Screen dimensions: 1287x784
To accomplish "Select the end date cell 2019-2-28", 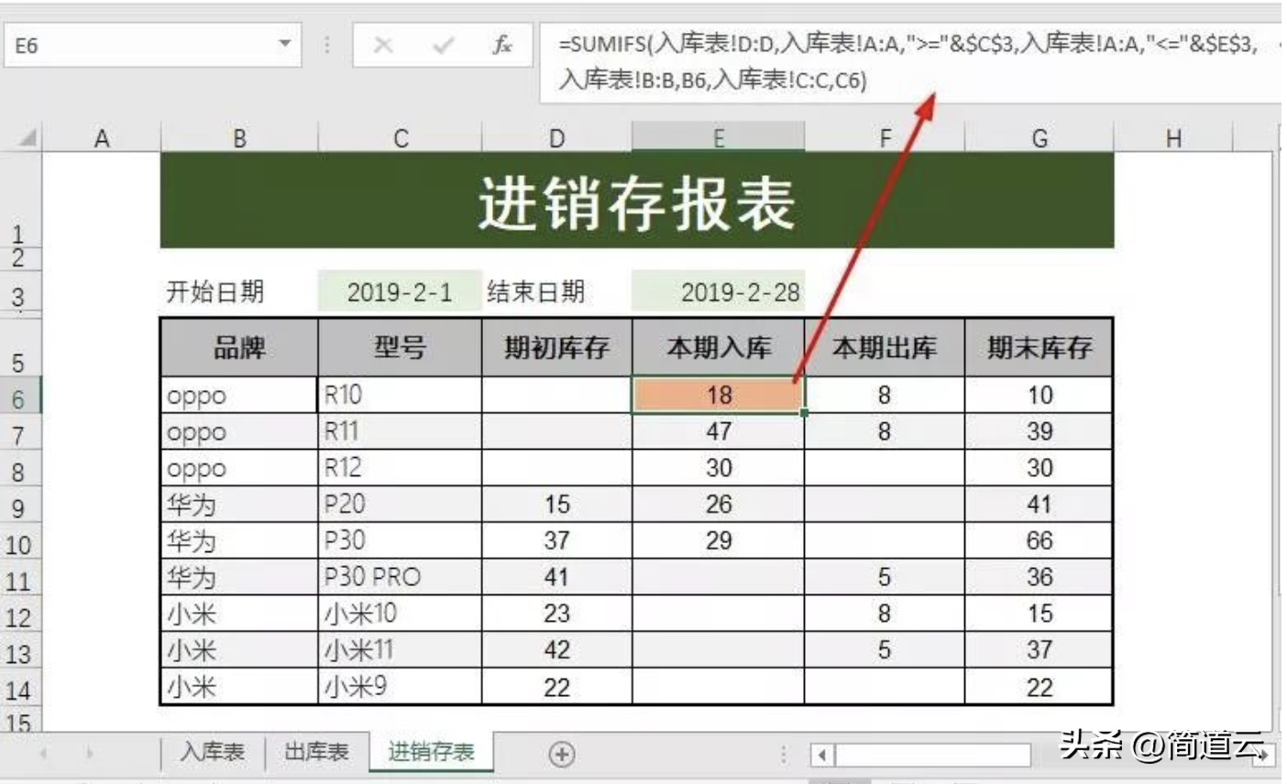I will pos(718,293).
